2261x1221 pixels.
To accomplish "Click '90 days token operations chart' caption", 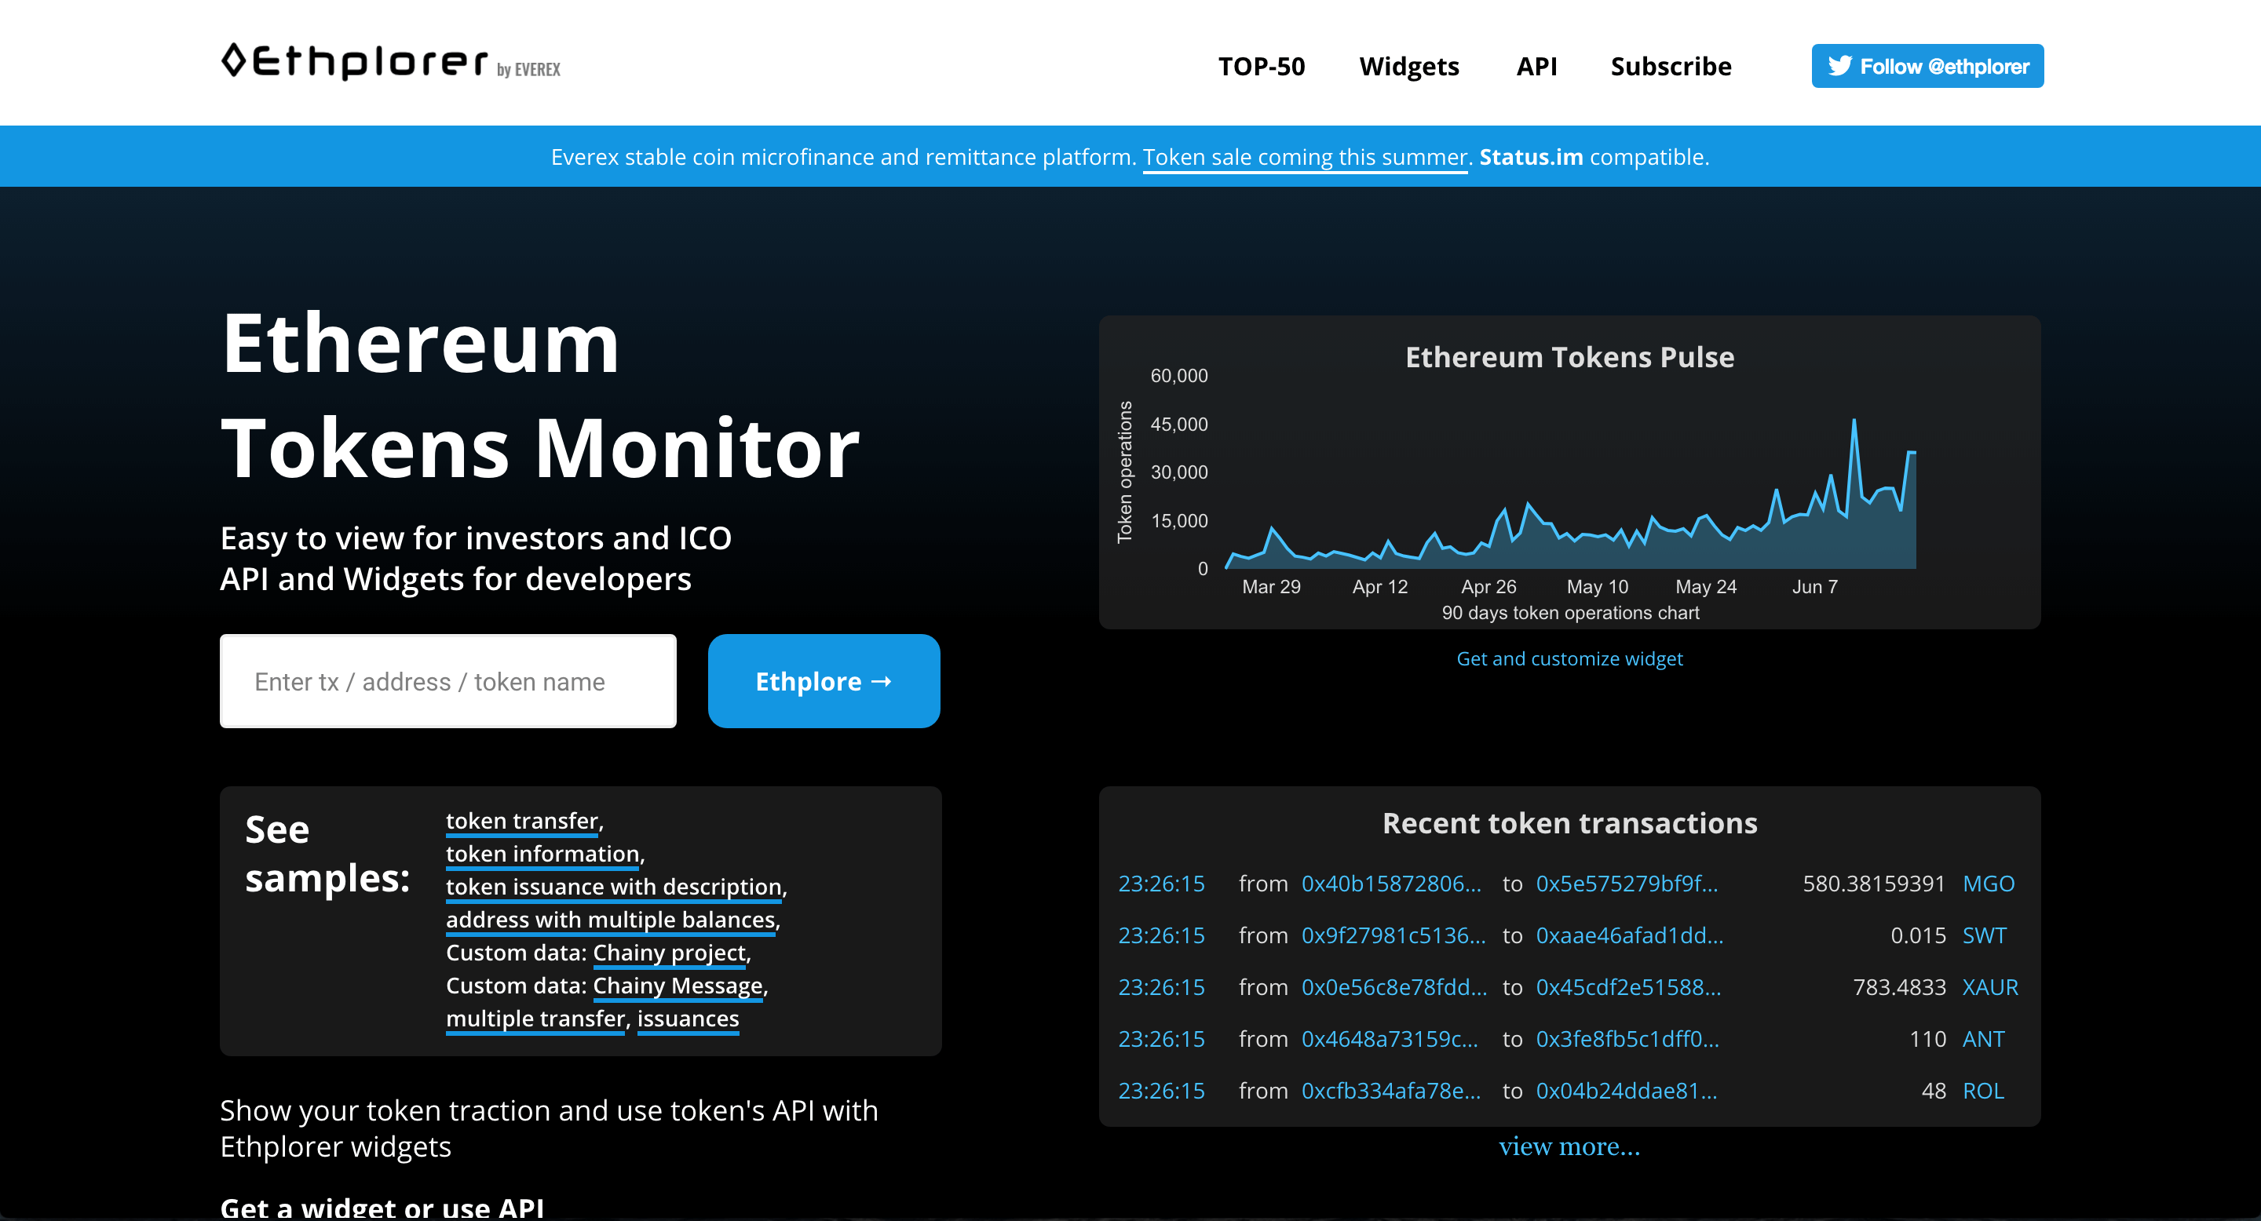I will 1570,612.
